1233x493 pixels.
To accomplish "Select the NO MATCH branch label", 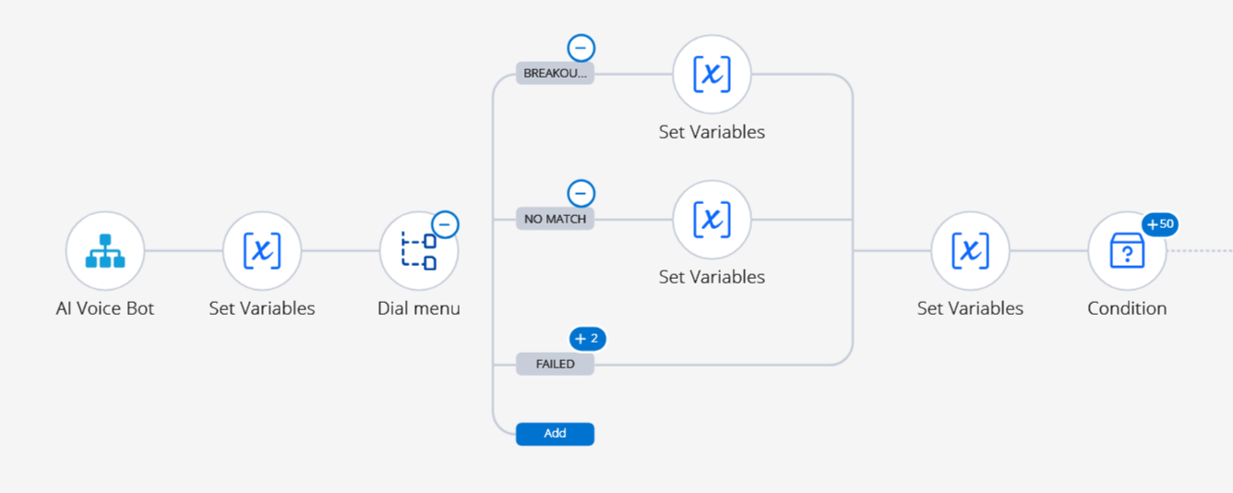I will (x=555, y=219).
